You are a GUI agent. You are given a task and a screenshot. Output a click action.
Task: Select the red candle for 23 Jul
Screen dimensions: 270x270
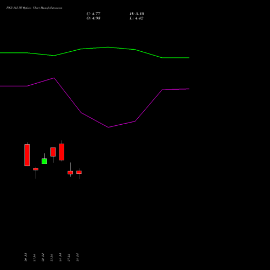point(53,152)
